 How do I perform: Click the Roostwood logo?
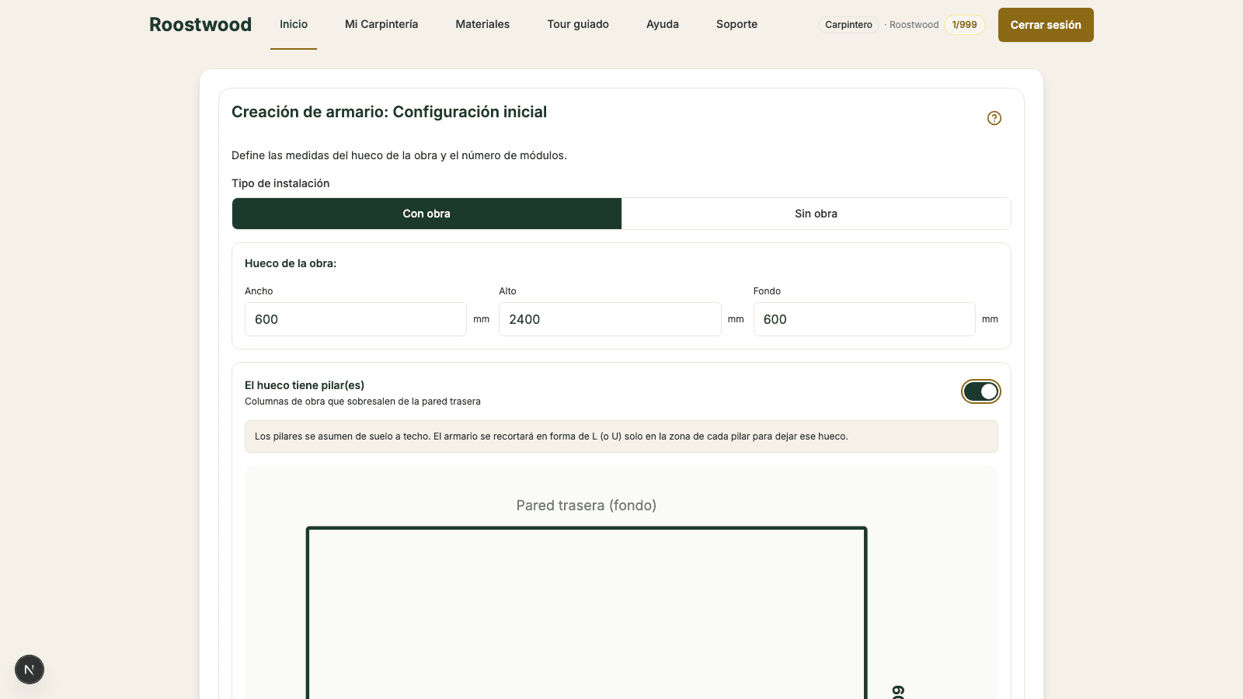click(x=200, y=25)
